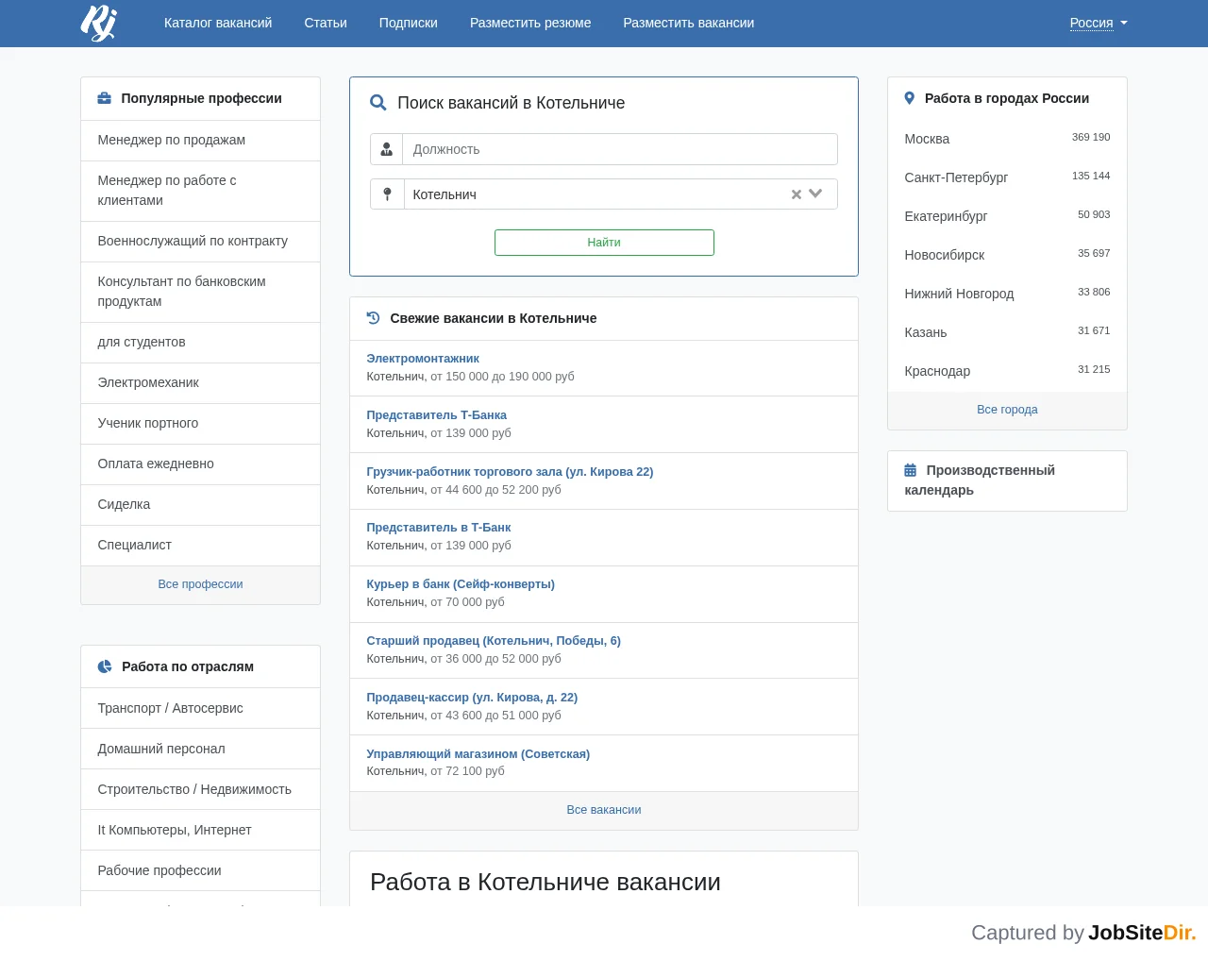Image resolution: width=1208 pixels, height=961 pixels.
Task: Open Разместить вакансии in the top menu
Action: pos(689,23)
